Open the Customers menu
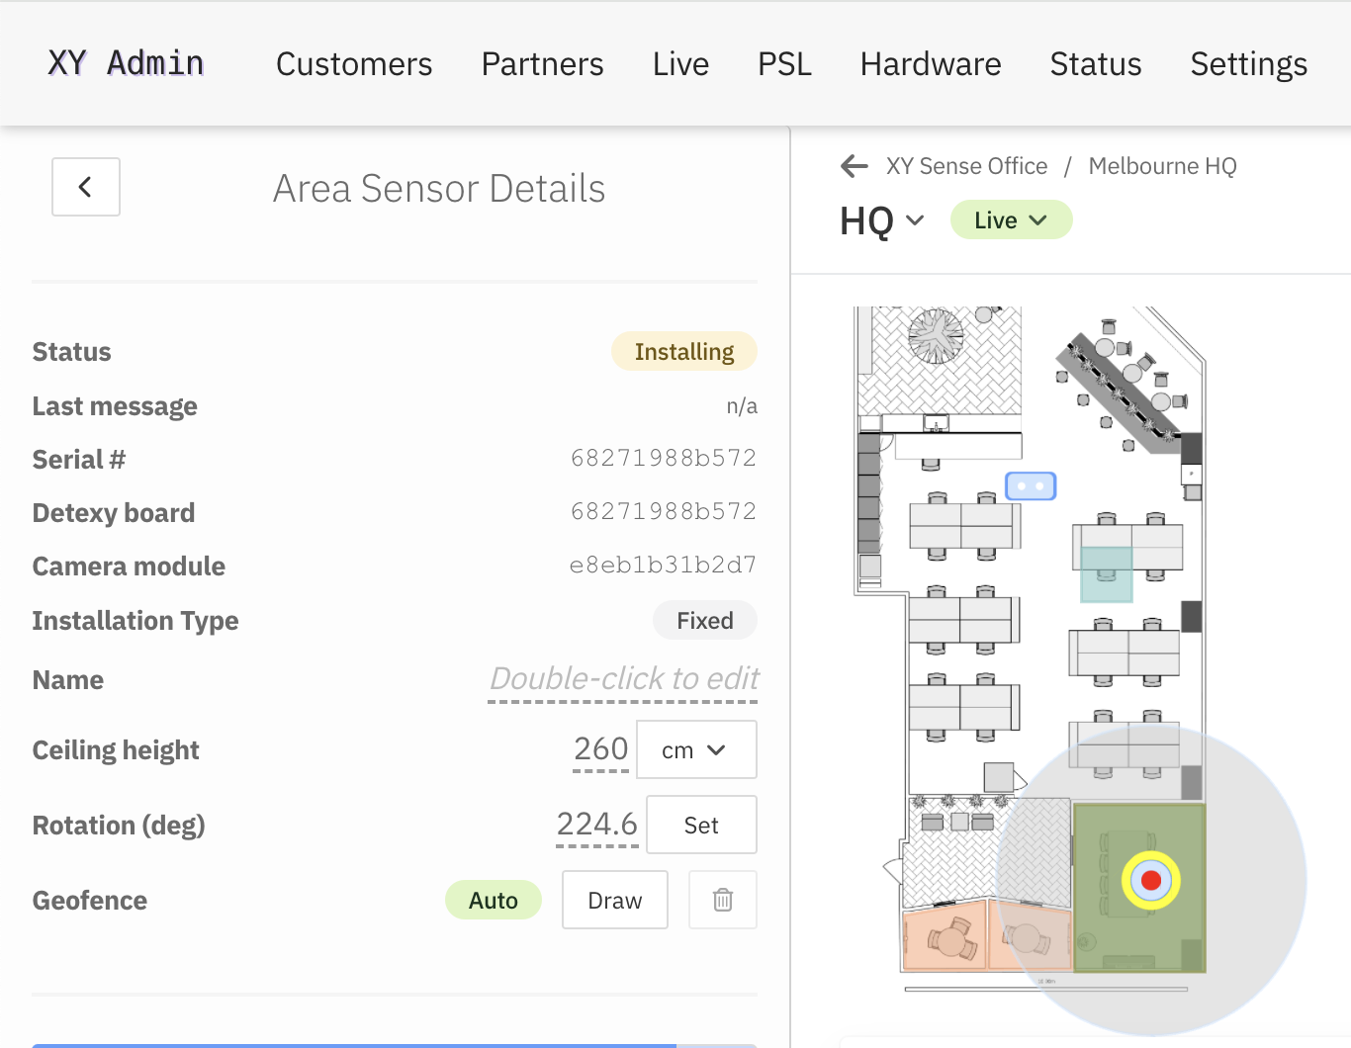Image resolution: width=1351 pixels, height=1048 pixels. pyautogui.click(x=354, y=64)
